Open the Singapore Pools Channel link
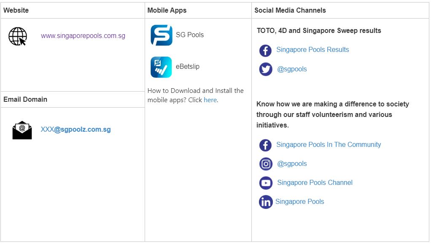The height and width of the screenshot is (244, 431). 315,183
